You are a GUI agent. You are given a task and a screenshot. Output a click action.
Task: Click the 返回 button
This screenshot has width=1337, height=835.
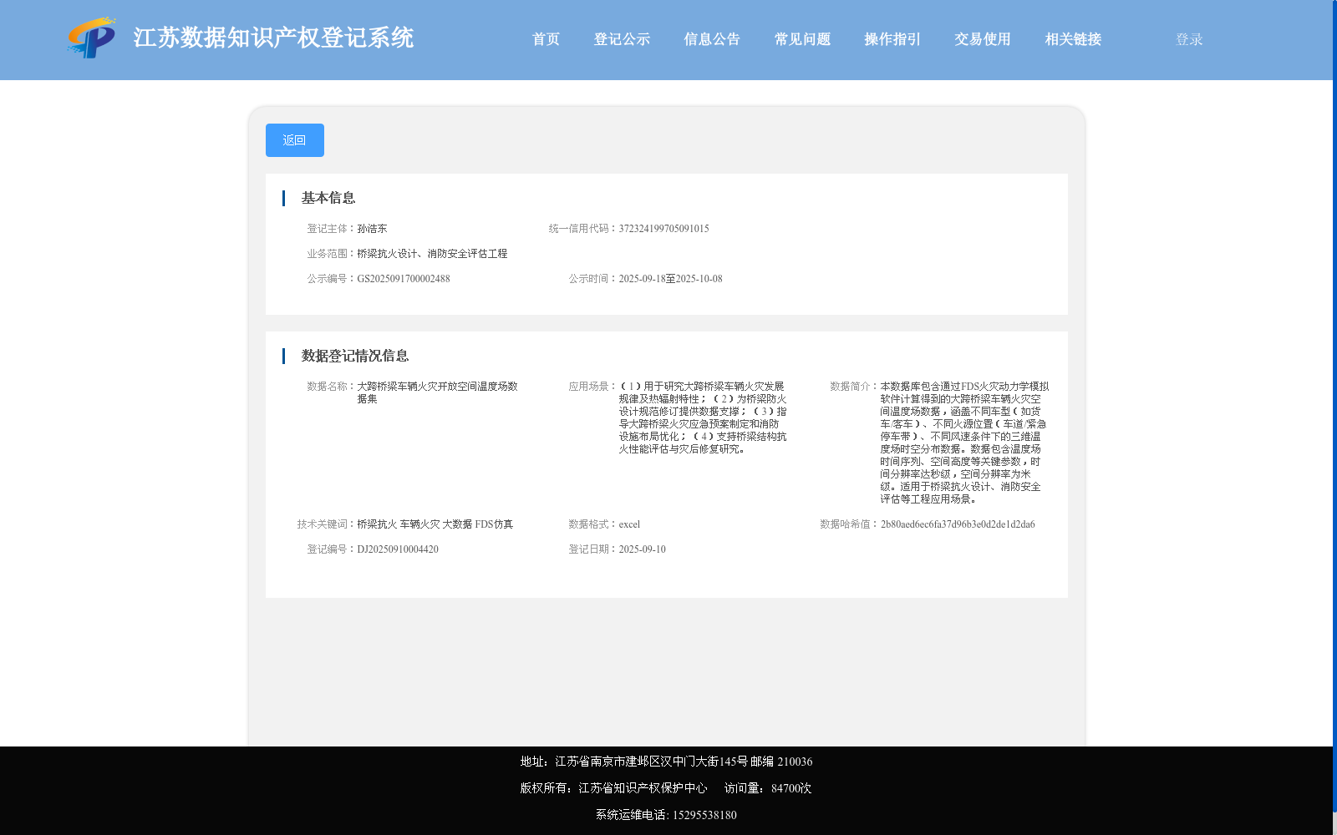(295, 140)
